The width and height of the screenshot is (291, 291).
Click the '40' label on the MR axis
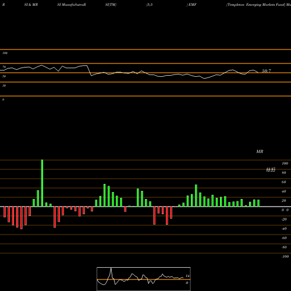(x=284, y=191)
